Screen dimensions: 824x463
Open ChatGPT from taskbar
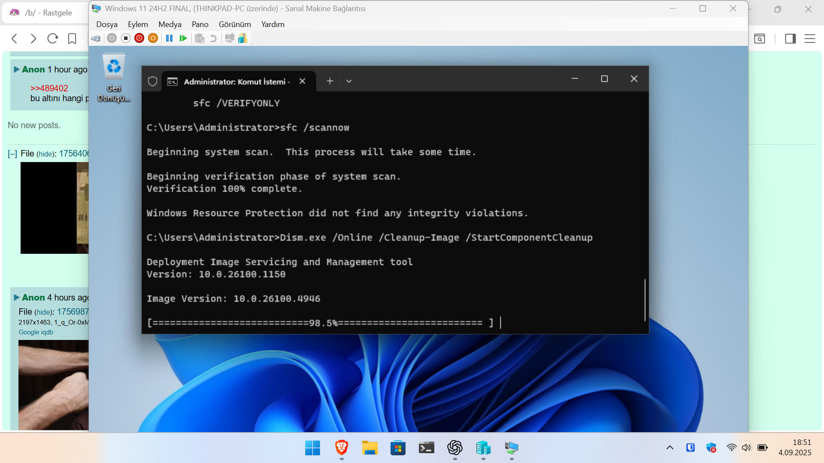[x=455, y=448]
